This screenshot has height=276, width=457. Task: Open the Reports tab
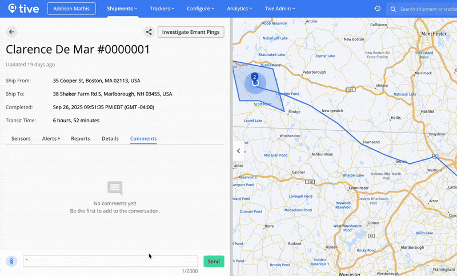pyautogui.click(x=81, y=138)
